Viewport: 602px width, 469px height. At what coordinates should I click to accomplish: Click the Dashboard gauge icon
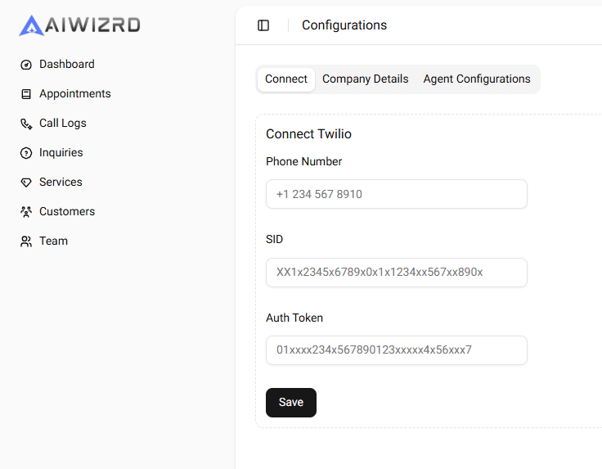(x=26, y=65)
